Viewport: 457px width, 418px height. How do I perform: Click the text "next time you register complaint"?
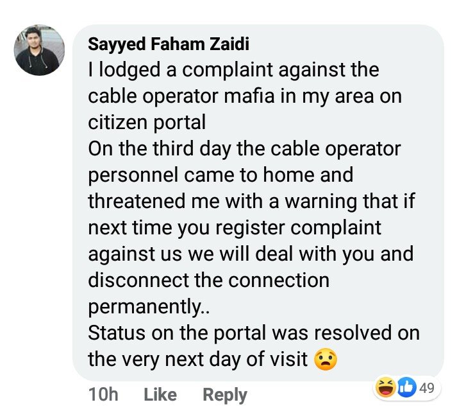tap(235, 227)
